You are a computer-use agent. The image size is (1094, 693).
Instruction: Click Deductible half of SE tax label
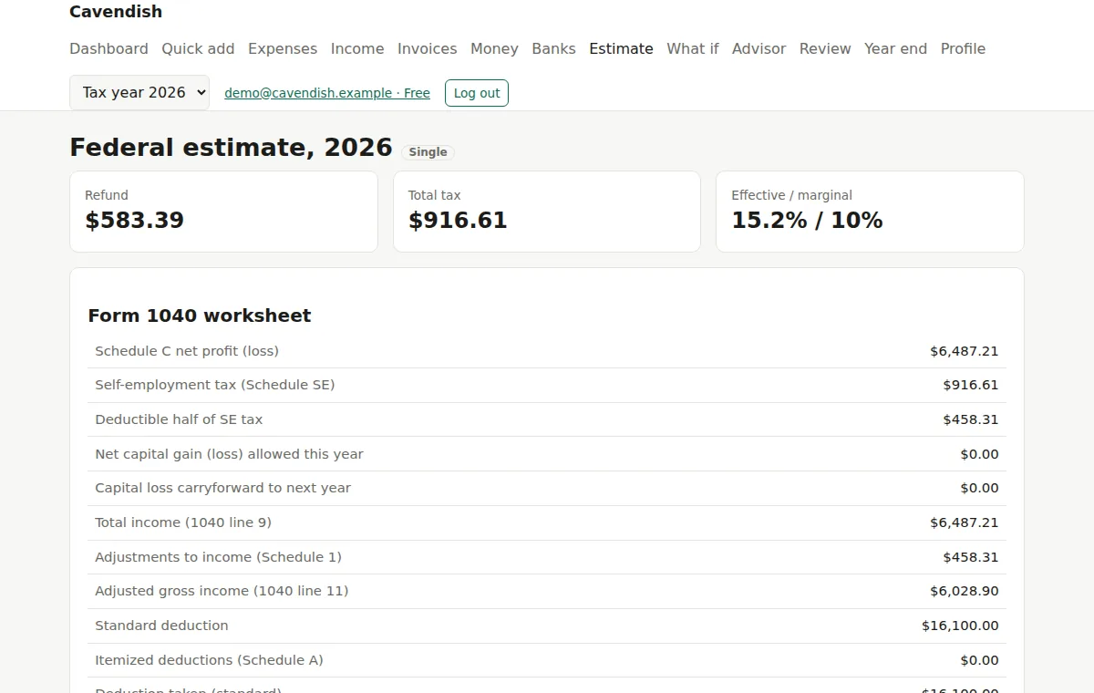[x=179, y=419]
